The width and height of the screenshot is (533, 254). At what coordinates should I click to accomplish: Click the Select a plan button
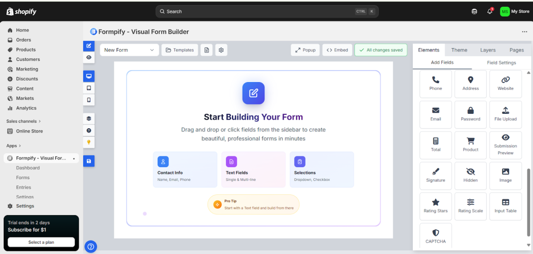[41, 242]
